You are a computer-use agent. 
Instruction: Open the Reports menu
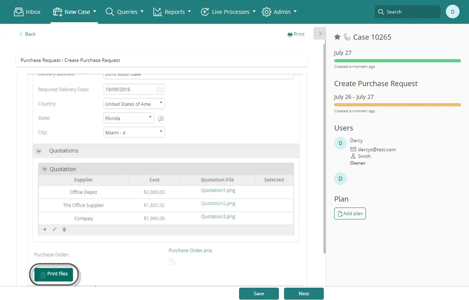172,12
